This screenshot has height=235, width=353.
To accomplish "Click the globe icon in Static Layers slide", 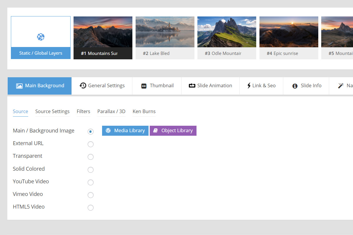I will 41,37.
